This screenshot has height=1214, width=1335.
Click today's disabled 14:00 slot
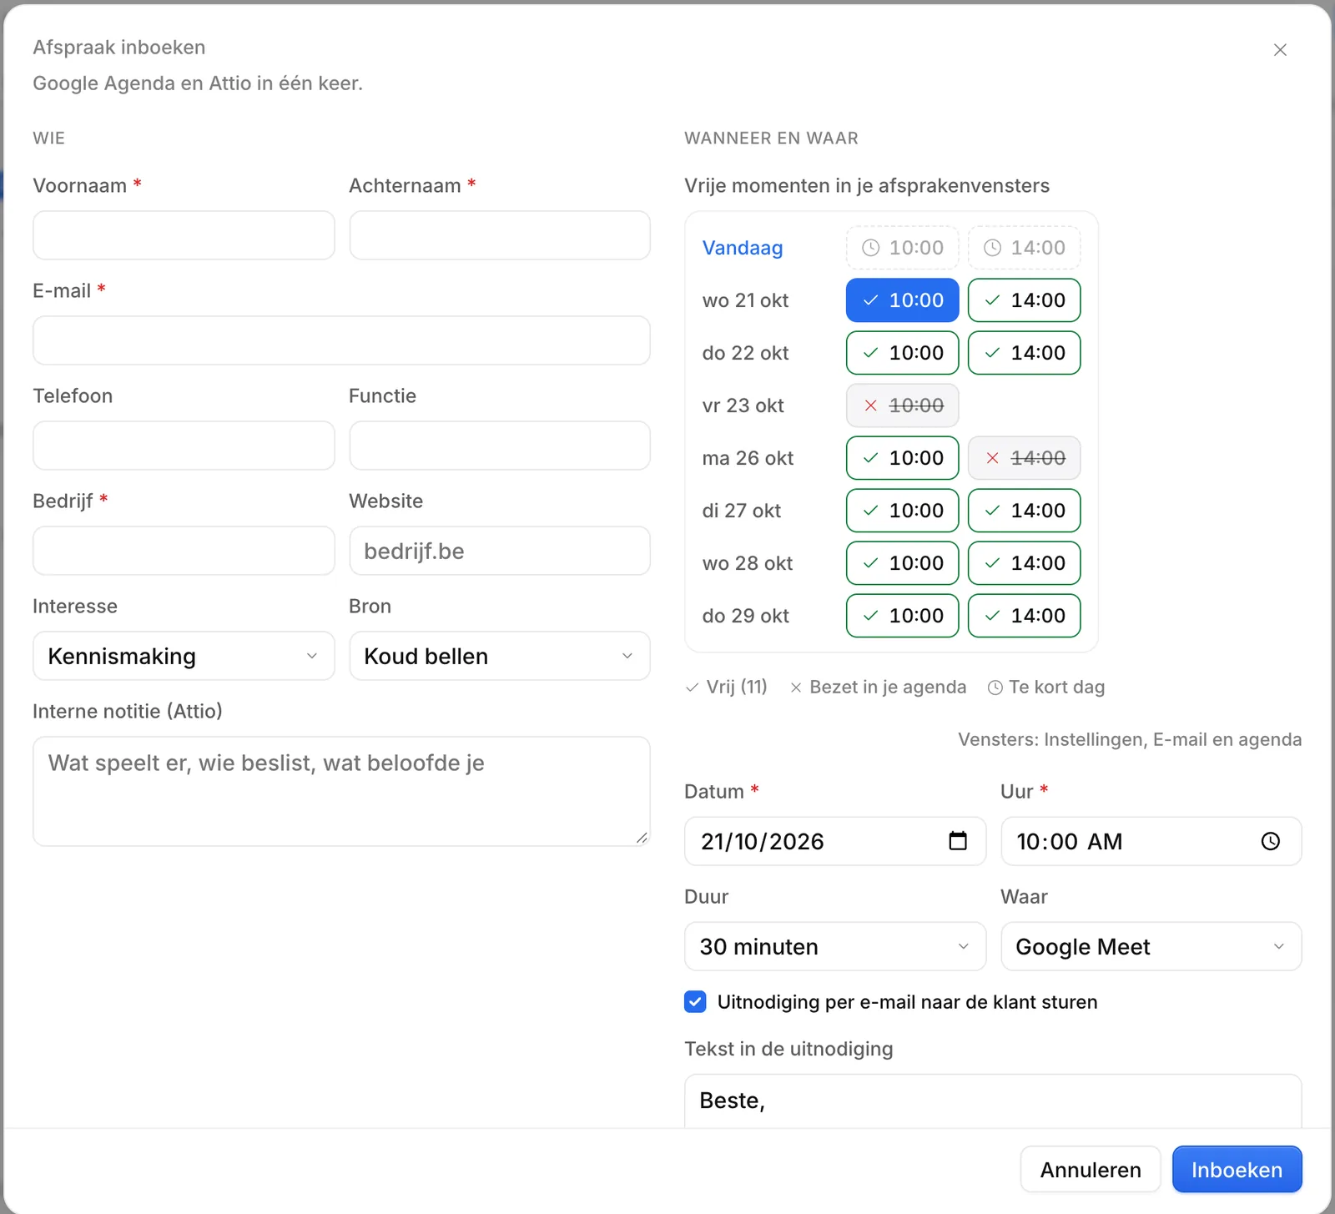coord(1024,248)
